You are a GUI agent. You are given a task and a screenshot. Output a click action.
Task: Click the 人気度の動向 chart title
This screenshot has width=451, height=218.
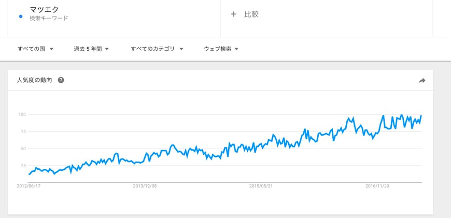(x=34, y=80)
